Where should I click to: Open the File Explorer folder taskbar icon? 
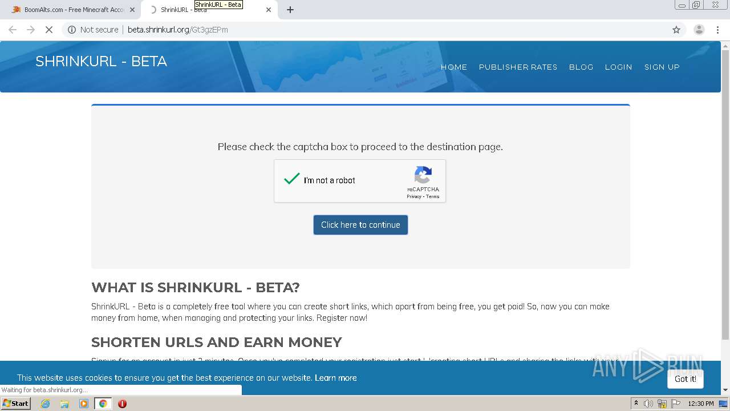[64, 404]
